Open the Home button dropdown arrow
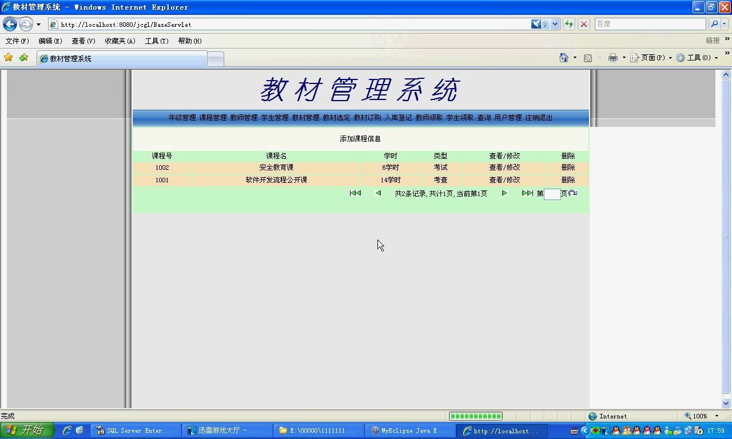Image resolution: width=732 pixels, height=439 pixels. pos(575,58)
